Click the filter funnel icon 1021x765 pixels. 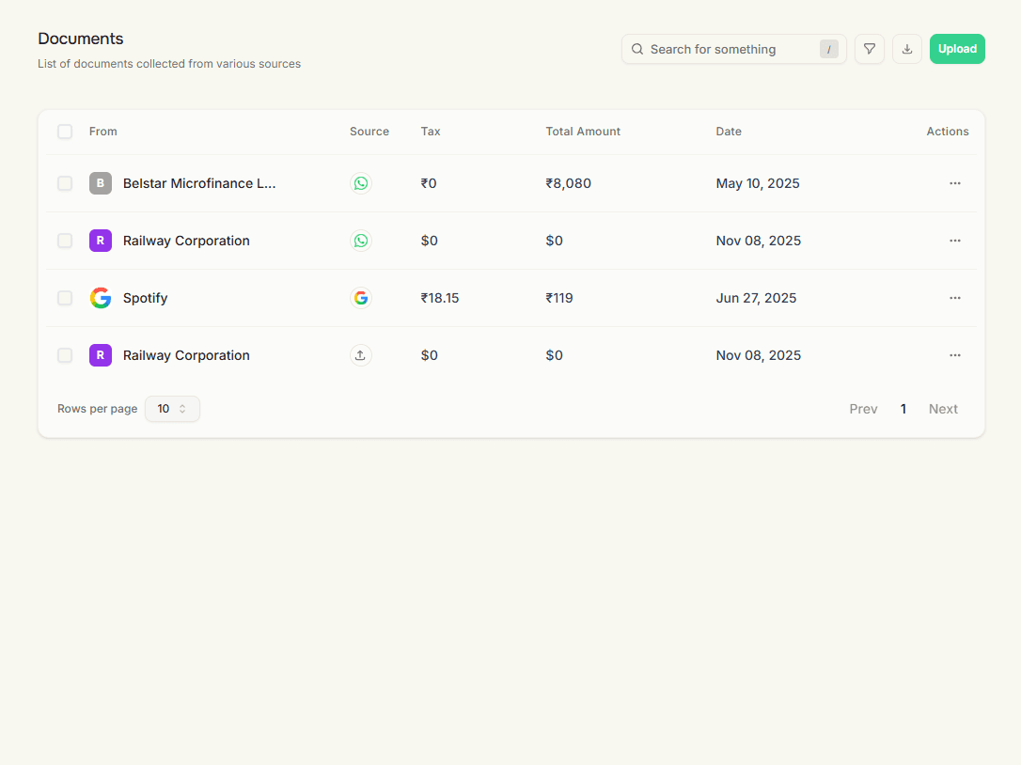click(x=870, y=49)
